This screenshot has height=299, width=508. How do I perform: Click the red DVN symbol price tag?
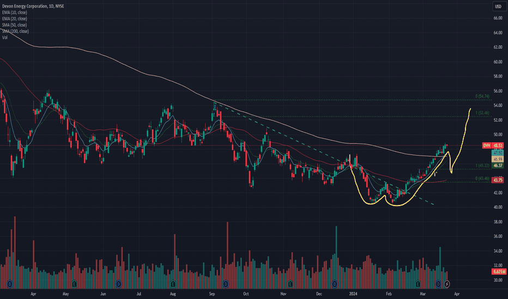pyautogui.click(x=487, y=146)
